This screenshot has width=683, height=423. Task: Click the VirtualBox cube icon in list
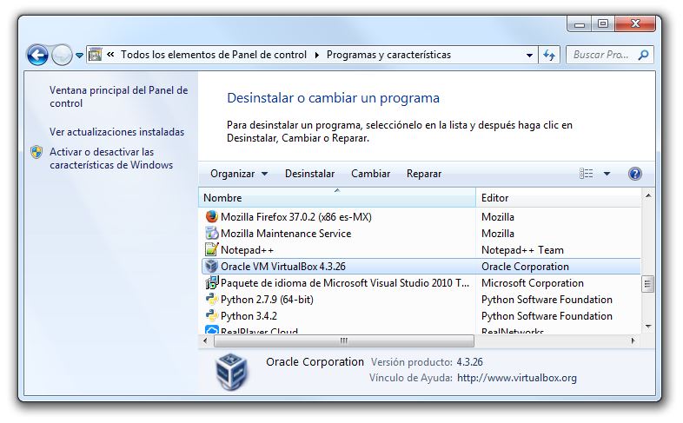pos(212,266)
